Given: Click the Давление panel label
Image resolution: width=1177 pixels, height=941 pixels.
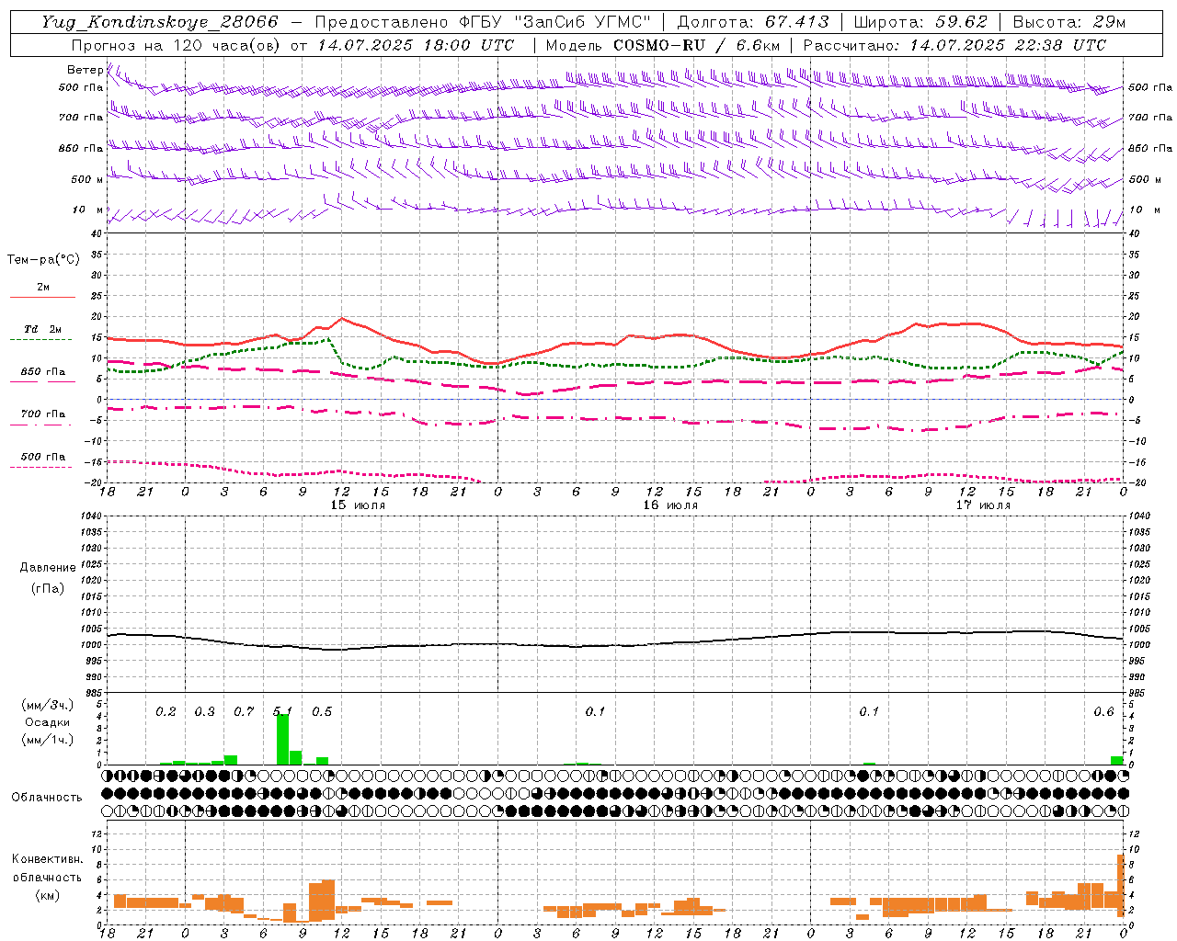Looking at the screenshot, I should pyautogui.click(x=48, y=568).
